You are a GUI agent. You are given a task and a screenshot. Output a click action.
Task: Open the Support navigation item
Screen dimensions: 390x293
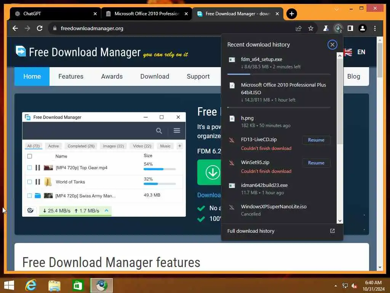[x=198, y=76]
